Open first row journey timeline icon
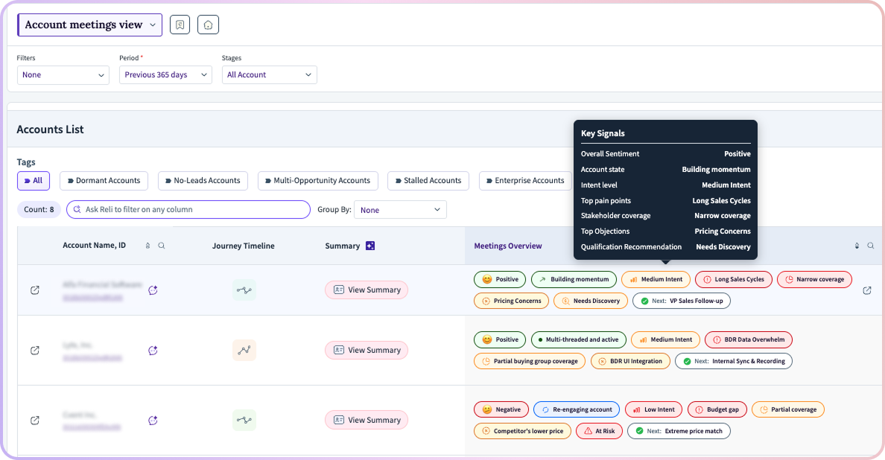Viewport: 885px width, 460px height. 244,290
